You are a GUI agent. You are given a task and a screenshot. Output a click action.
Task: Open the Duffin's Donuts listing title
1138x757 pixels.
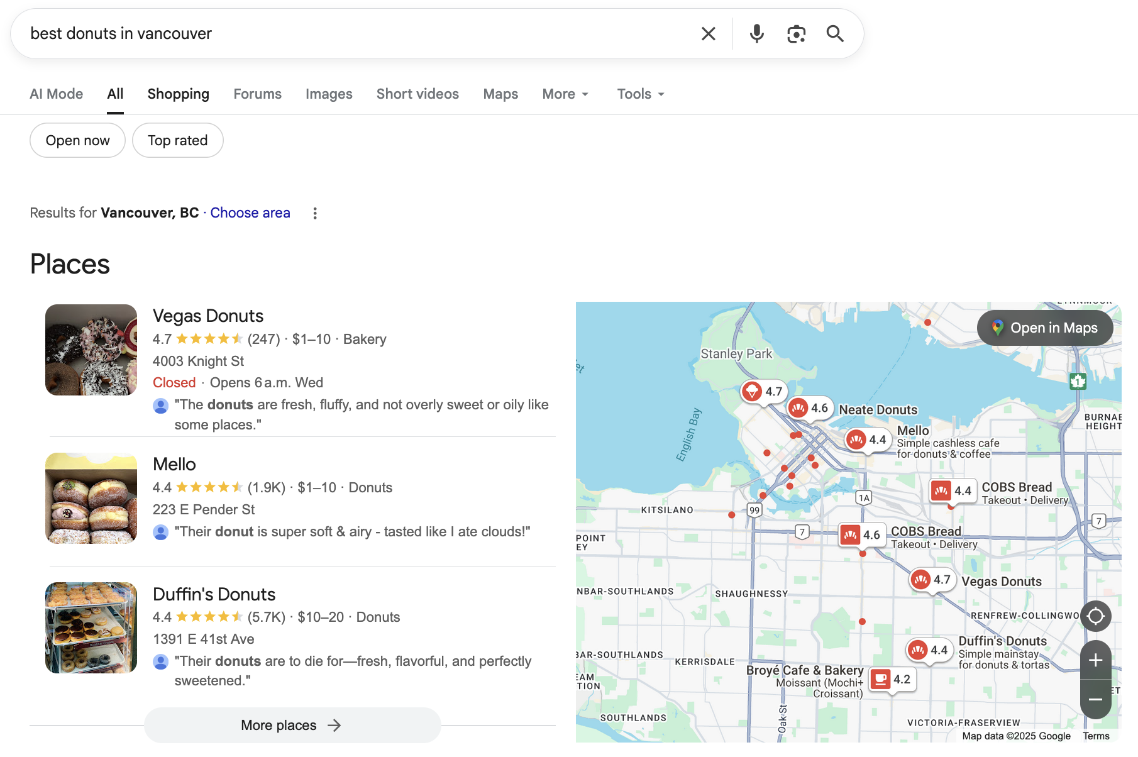(214, 594)
